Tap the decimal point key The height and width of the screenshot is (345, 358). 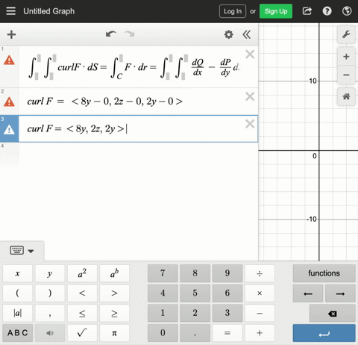pos(195,333)
